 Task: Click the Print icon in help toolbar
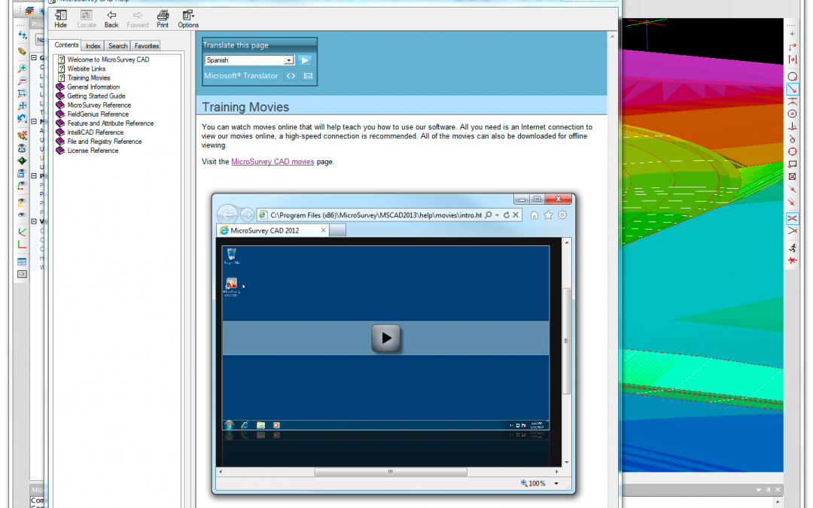163,18
